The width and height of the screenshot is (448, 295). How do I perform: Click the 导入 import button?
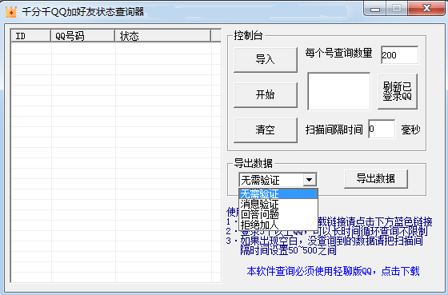click(x=266, y=60)
